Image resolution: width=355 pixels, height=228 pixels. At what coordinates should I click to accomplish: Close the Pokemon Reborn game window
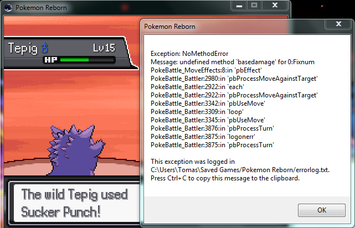pyautogui.click(x=275, y=6)
